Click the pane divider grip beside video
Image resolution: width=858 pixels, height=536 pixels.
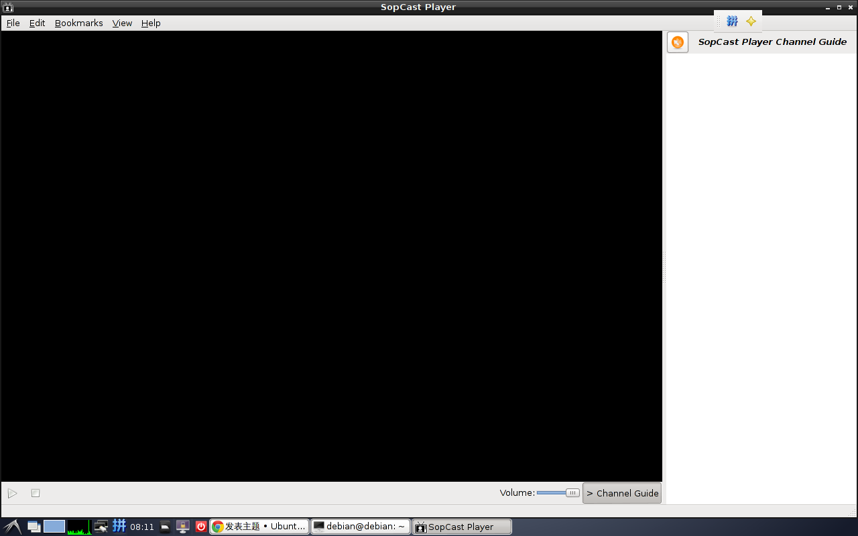click(664, 268)
